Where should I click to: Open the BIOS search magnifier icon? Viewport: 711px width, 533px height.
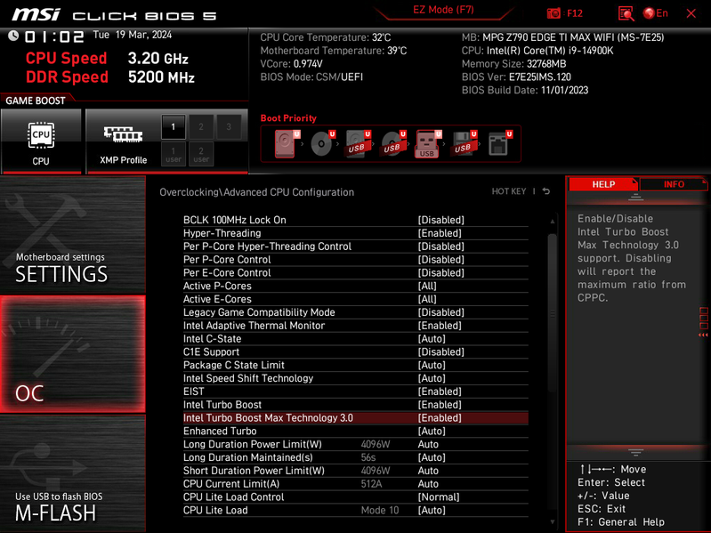click(626, 13)
